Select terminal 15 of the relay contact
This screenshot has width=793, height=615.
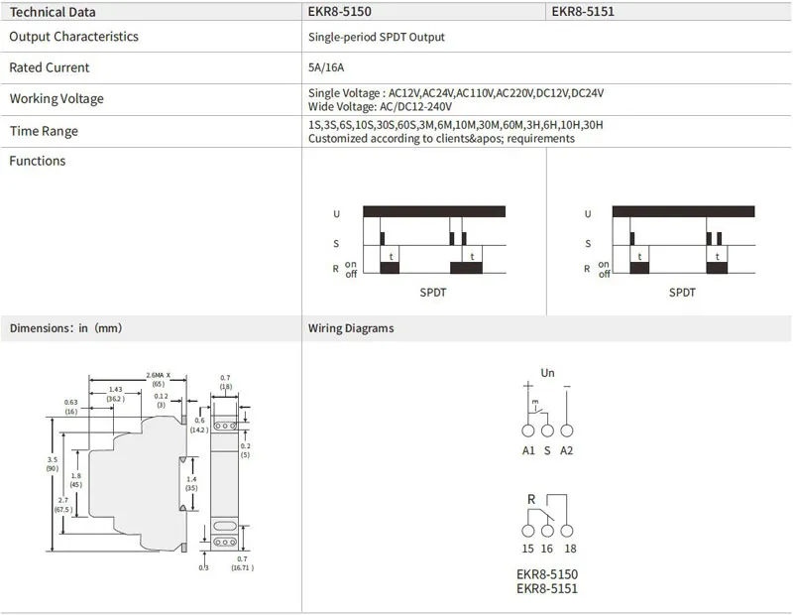coord(527,529)
